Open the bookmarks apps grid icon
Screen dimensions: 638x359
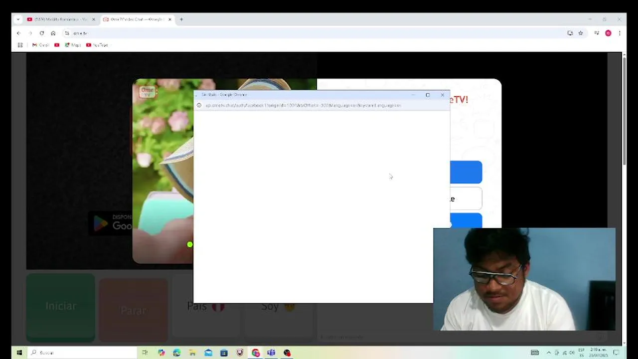[x=20, y=45]
